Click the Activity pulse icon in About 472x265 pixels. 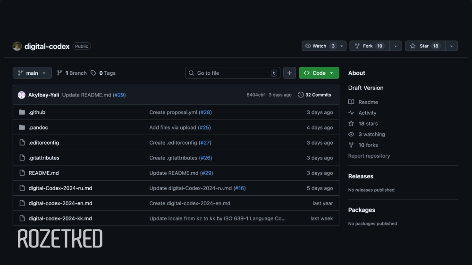click(351, 113)
